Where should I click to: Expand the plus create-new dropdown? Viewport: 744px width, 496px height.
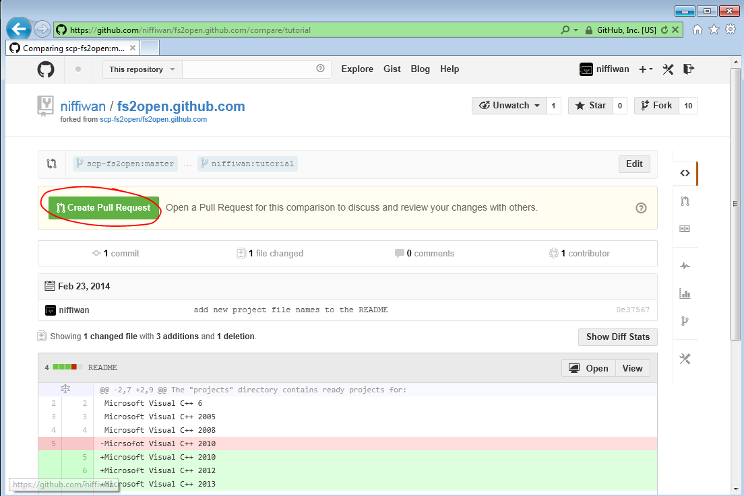[x=645, y=69]
